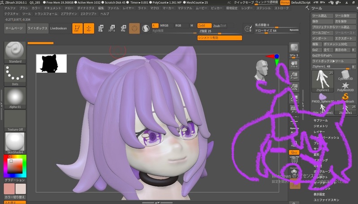Click the camera head orientation gizmo

point(261,70)
